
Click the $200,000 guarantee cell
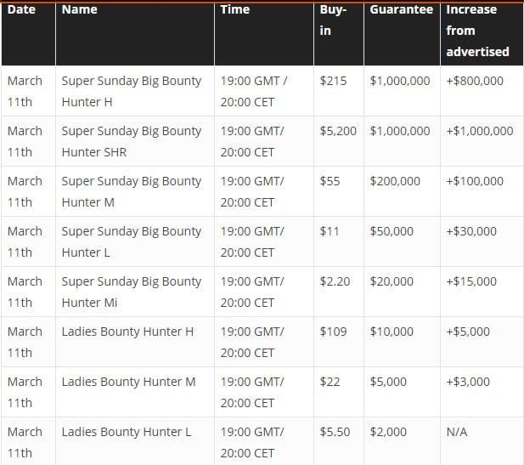coord(395,181)
